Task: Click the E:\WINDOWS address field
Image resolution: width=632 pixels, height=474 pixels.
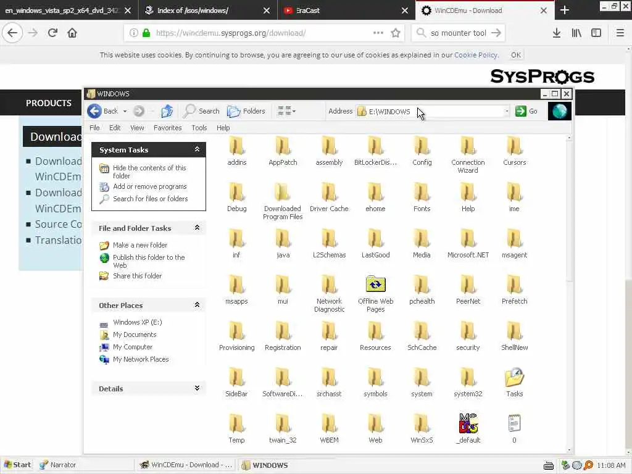Action: click(x=431, y=111)
